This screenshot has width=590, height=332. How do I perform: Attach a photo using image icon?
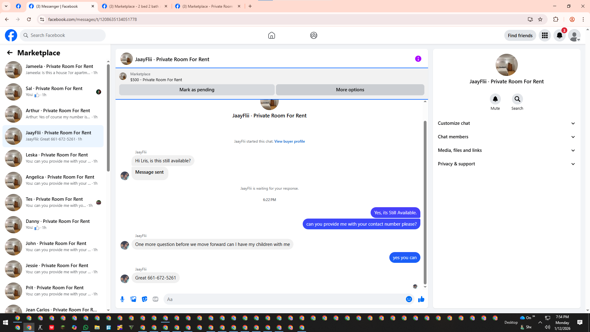point(133,299)
